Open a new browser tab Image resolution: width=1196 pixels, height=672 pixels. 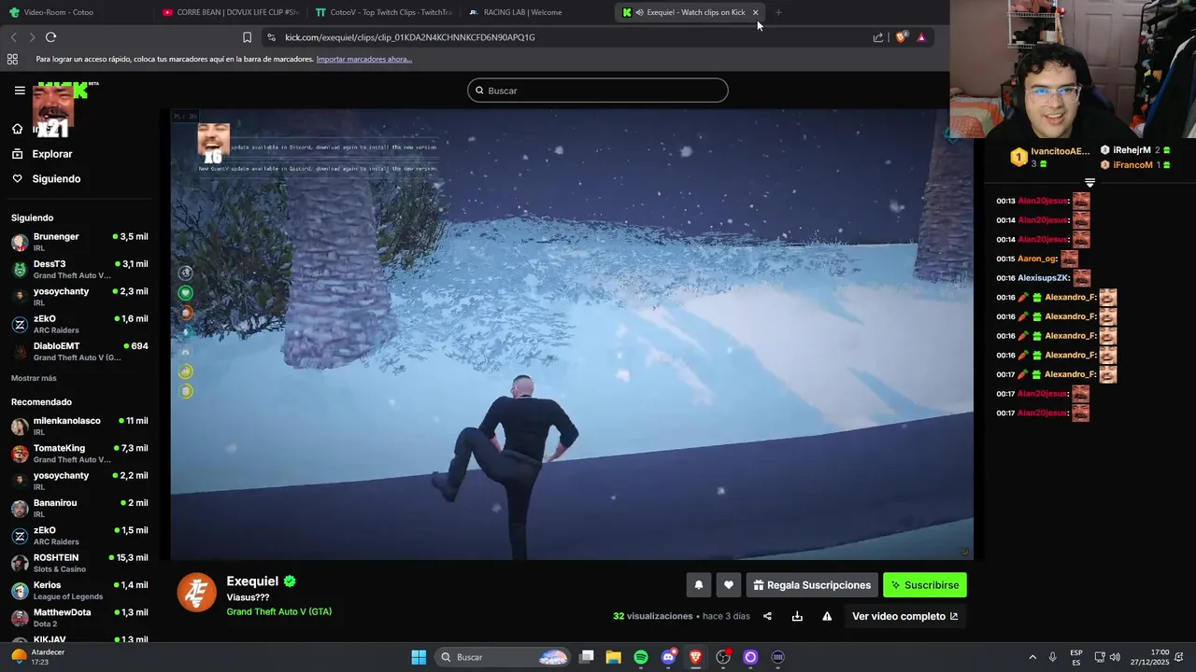pyautogui.click(x=778, y=12)
